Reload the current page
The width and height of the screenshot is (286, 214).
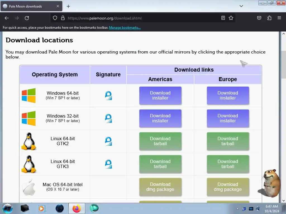27,18
